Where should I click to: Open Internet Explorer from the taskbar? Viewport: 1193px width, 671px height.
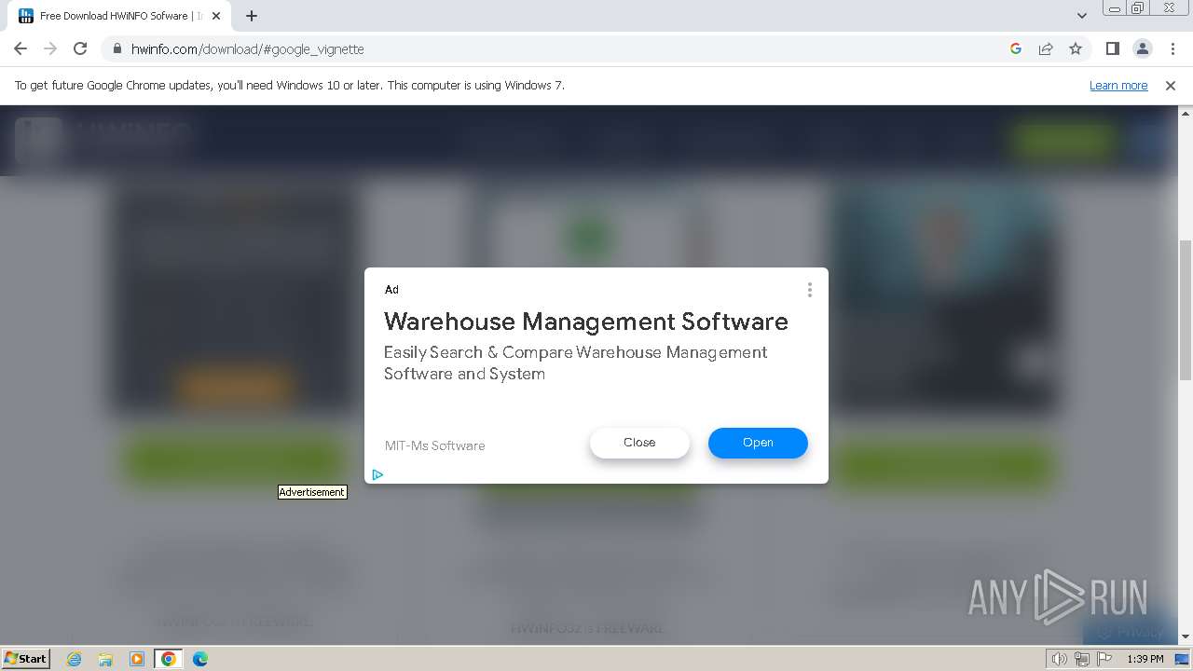pyautogui.click(x=75, y=659)
